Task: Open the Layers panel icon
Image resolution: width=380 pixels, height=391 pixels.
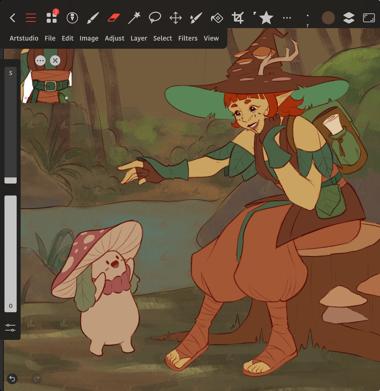Action: pyautogui.click(x=349, y=18)
